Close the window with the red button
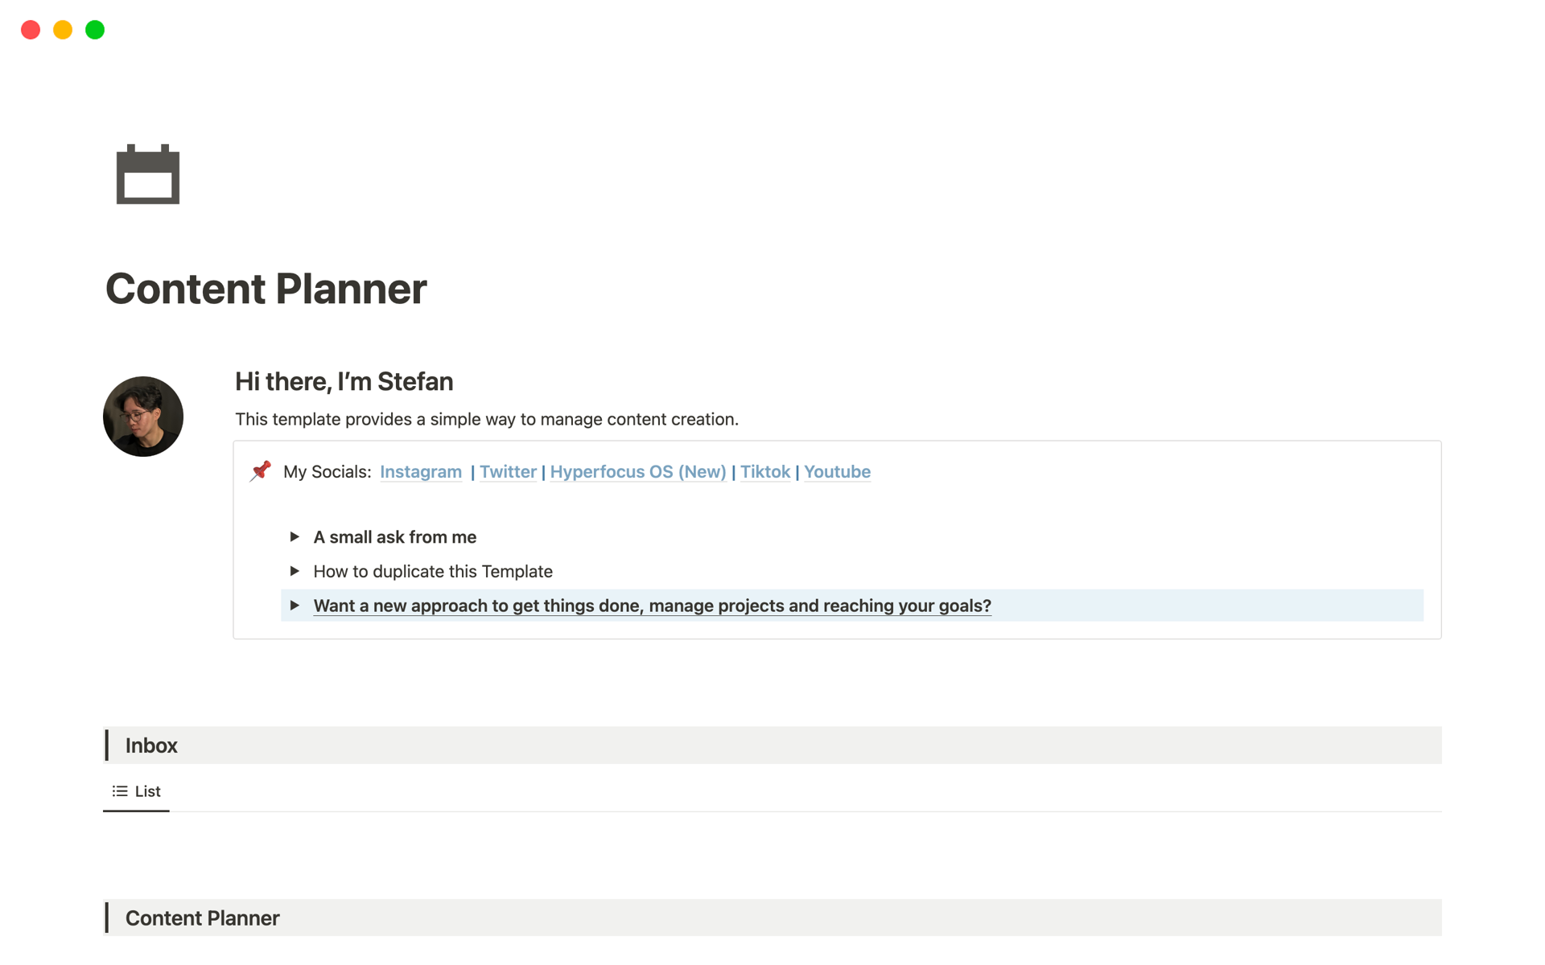 31,30
